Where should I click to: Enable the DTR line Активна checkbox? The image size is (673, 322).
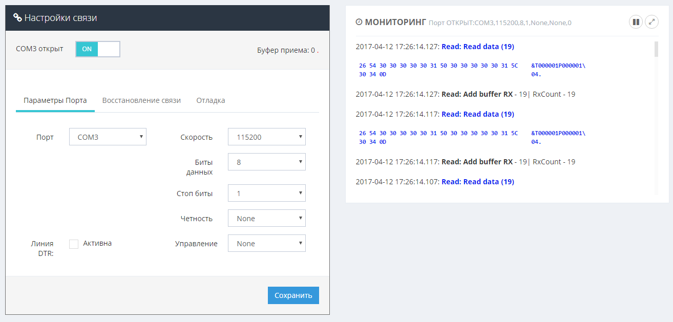coord(74,244)
